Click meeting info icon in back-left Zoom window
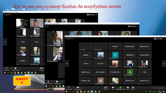Image resolution: width=166 pixels, height=93 pixels. click(4, 15)
